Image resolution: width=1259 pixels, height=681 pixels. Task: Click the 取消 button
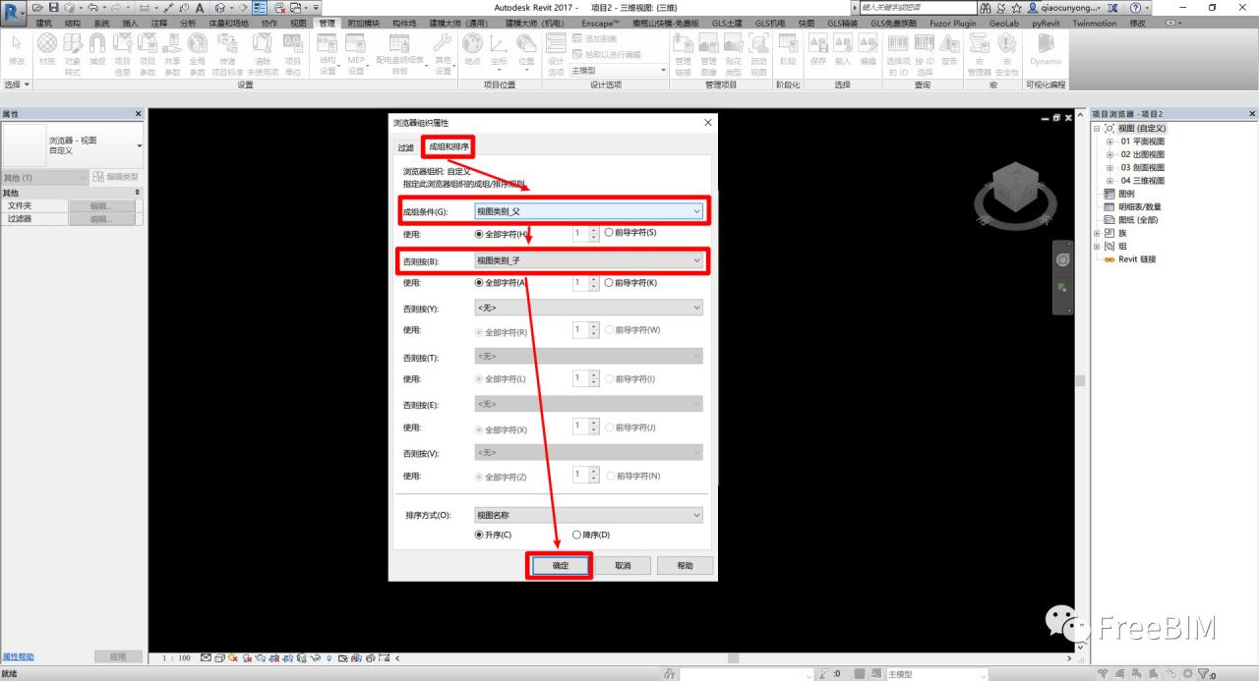[x=623, y=566]
